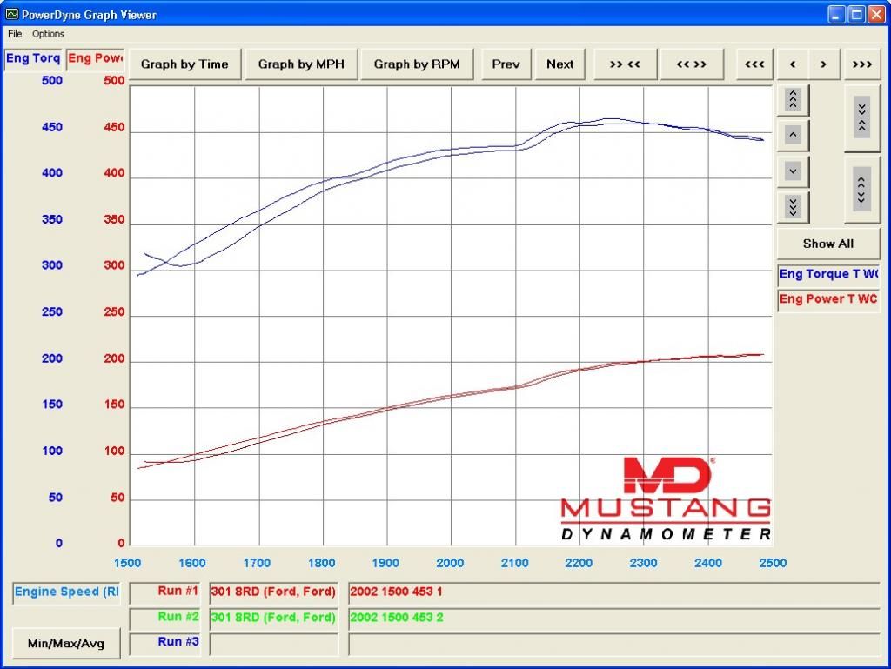
Task: Click the Run #1 name field
Action: pyautogui.click(x=273, y=592)
